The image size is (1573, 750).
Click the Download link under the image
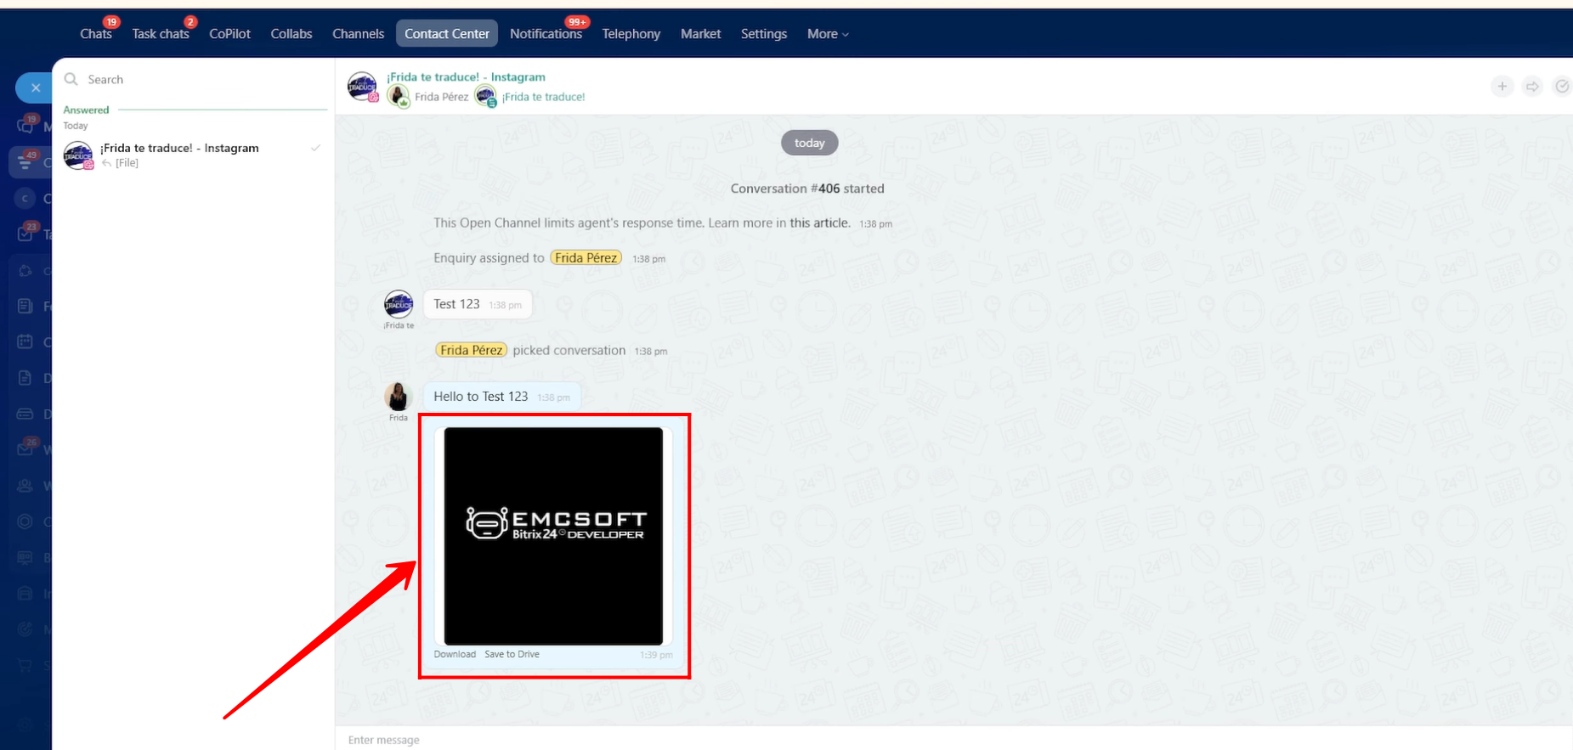coord(455,654)
